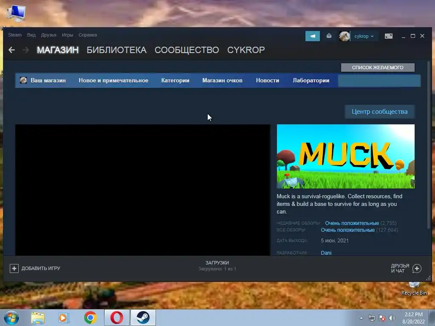Open the inbox envelope icon
The image size is (435, 326).
click(329, 36)
